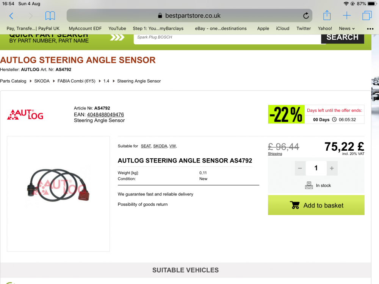Add the sensor to basket
This screenshot has width=379, height=284.
coord(316,205)
